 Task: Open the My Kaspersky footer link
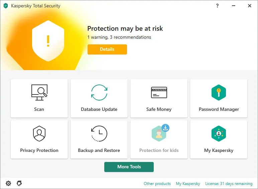tap(188, 184)
